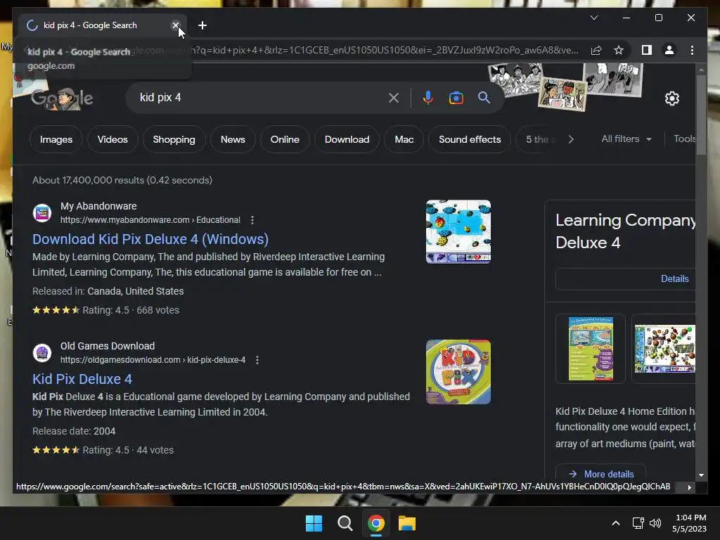Bookmark this page with the star icon
This screenshot has width=720, height=540.
point(619,50)
